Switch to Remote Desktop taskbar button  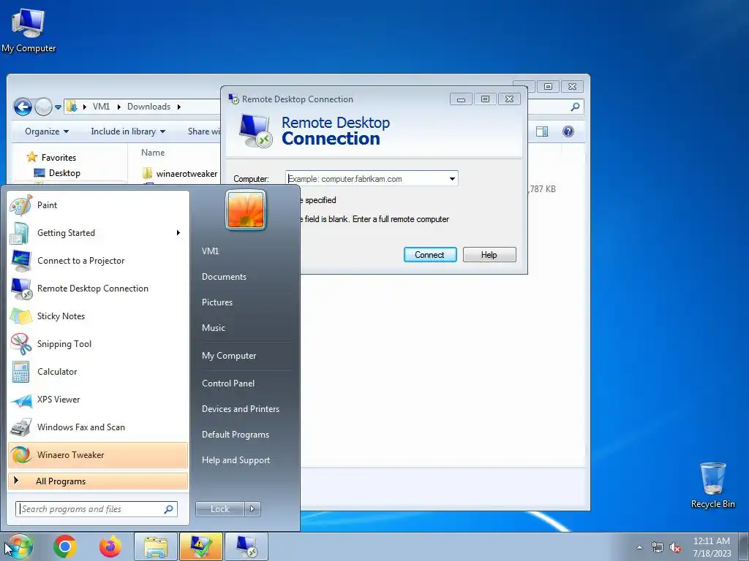246,546
